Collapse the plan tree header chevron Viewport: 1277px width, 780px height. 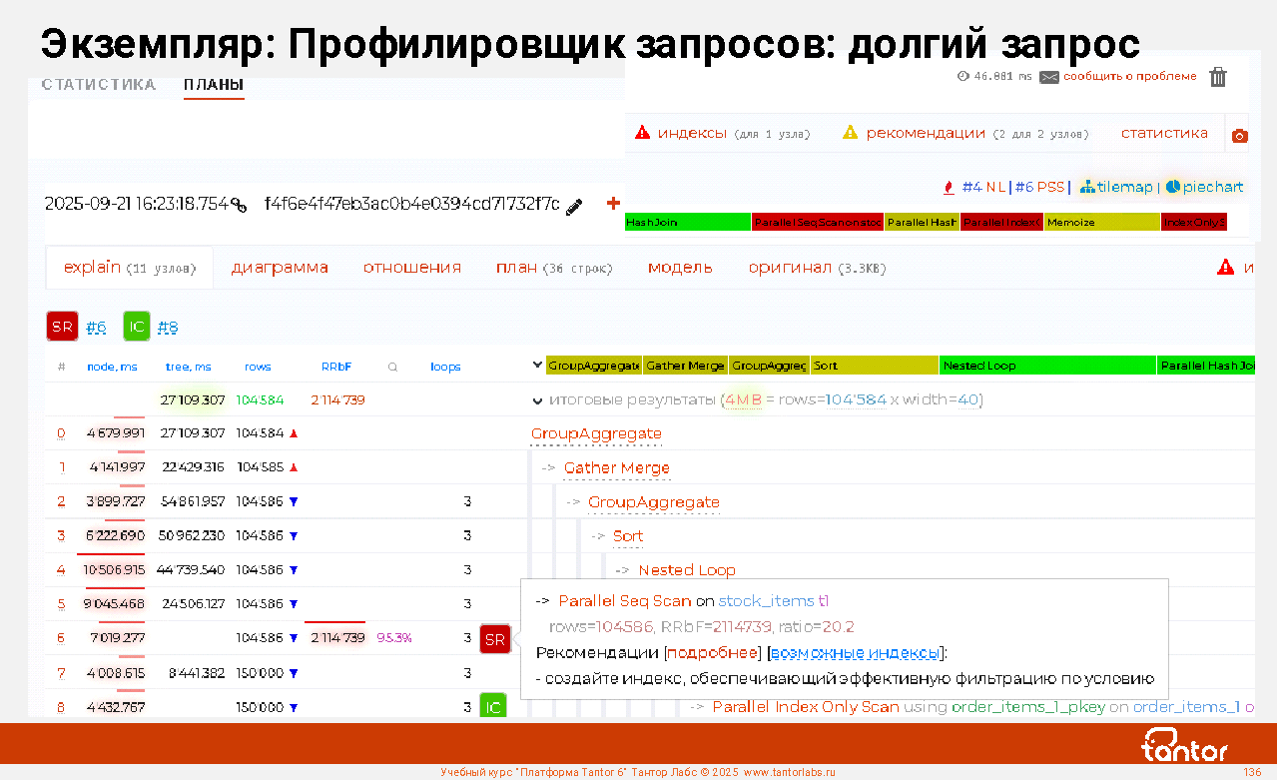click(538, 366)
